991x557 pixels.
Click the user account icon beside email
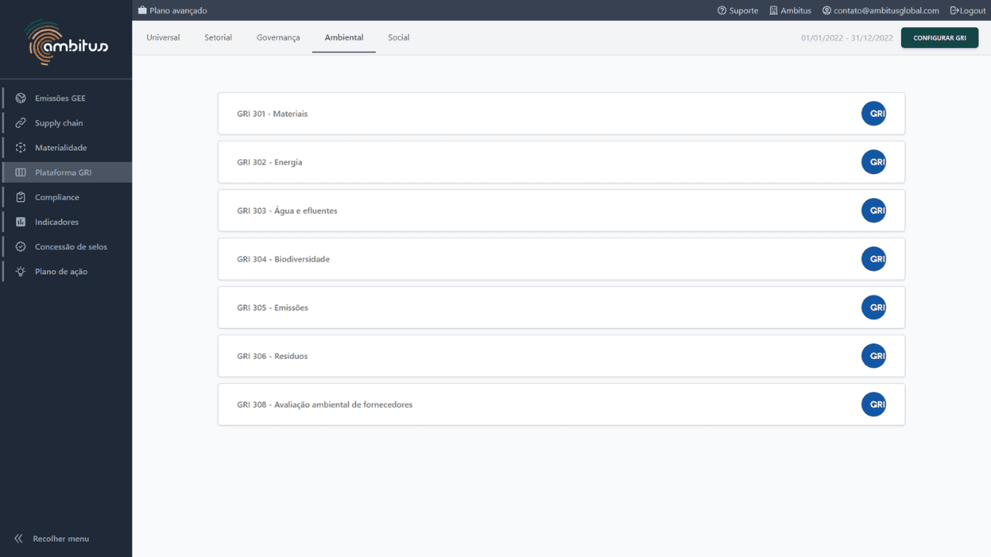pos(827,11)
